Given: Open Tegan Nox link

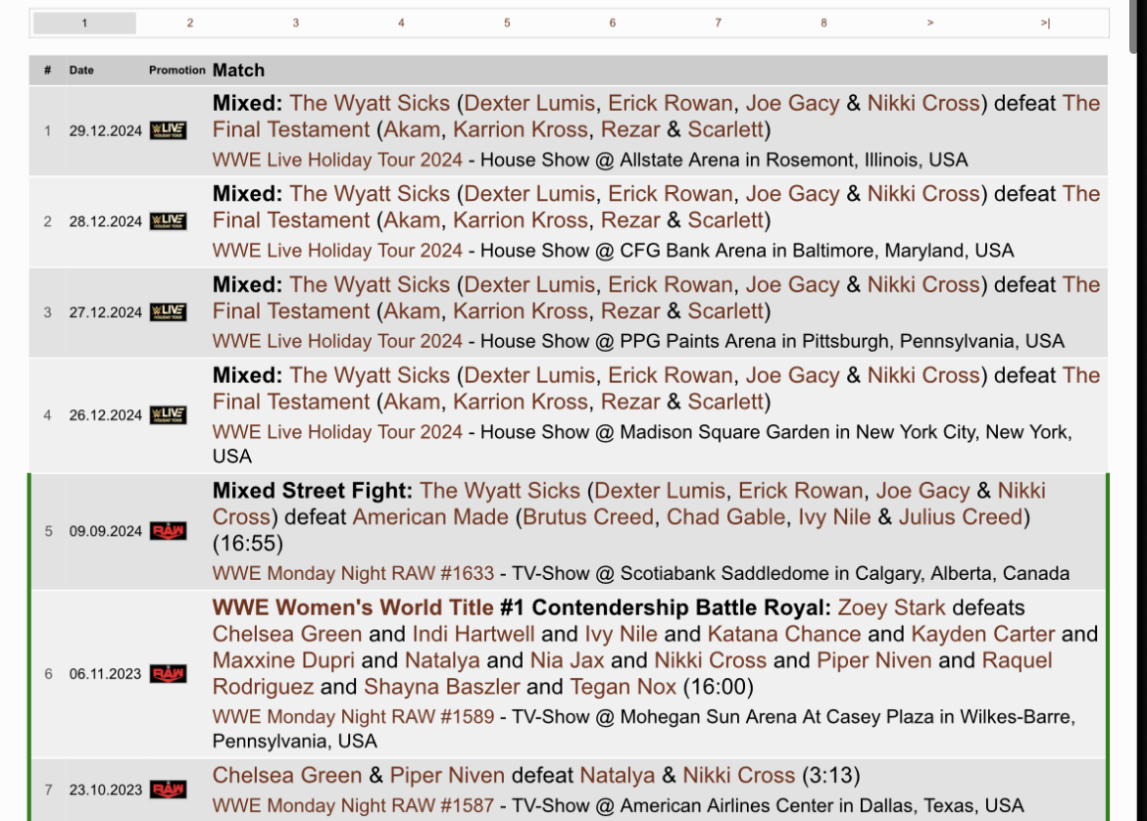Looking at the screenshot, I should coord(623,687).
